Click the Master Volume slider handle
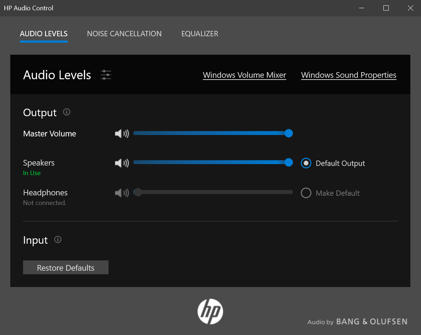The height and width of the screenshot is (335, 421). click(289, 134)
